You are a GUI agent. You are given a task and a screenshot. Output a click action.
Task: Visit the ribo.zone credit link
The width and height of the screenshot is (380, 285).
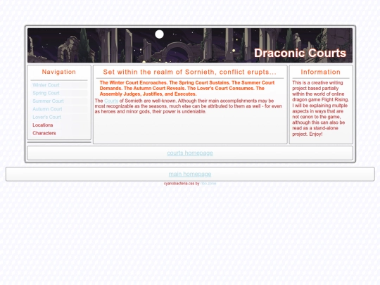tap(208, 184)
